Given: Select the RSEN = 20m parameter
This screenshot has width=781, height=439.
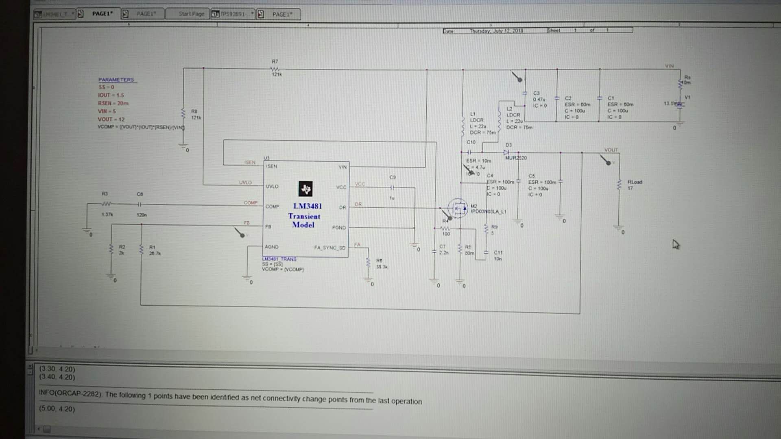Looking at the screenshot, I should (x=113, y=103).
